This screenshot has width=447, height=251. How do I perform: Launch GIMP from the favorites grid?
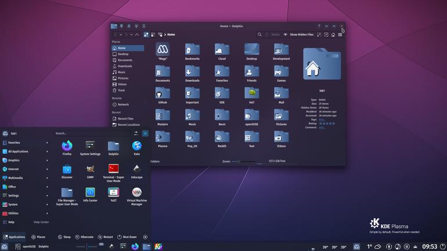tap(90, 171)
